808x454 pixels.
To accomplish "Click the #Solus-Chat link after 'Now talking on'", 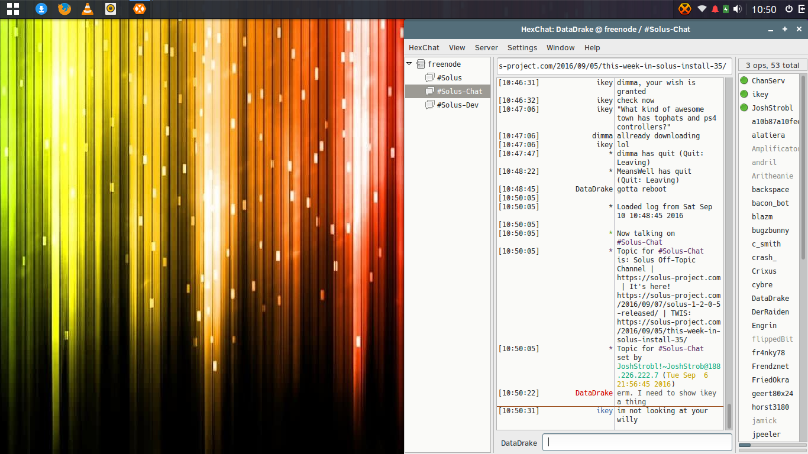I will pos(639,242).
